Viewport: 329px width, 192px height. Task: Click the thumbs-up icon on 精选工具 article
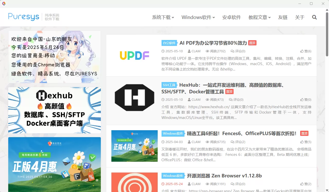303,142
